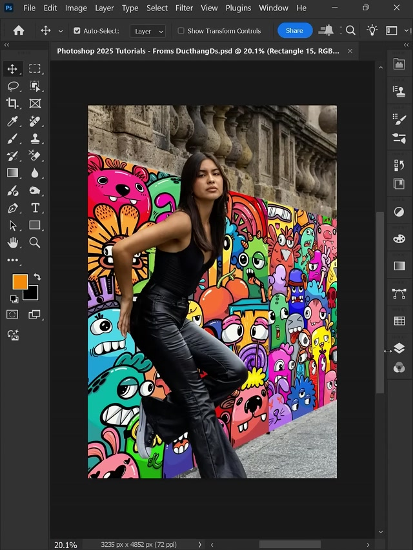Image resolution: width=413 pixels, height=550 pixels.
Task: Select the Eyedropper tool
Action: [x=12, y=121]
